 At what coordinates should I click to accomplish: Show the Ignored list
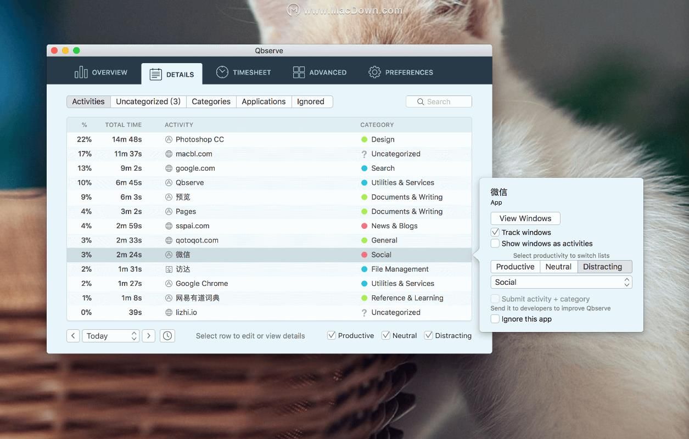pyautogui.click(x=311, y=102)
